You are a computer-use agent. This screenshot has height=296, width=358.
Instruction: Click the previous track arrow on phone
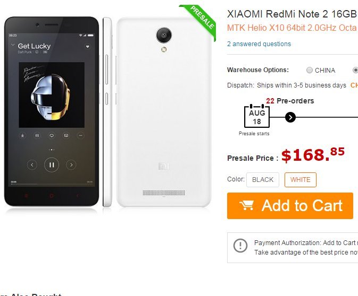[x=32, y=165]
